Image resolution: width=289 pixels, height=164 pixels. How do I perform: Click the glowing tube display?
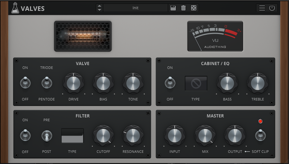pos(83,36)
